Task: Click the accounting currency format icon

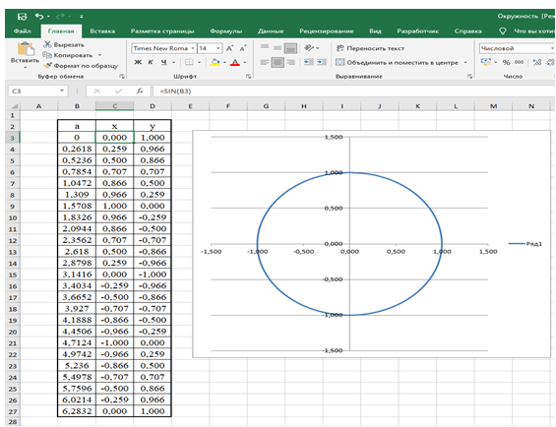Action: click(486, 62)
